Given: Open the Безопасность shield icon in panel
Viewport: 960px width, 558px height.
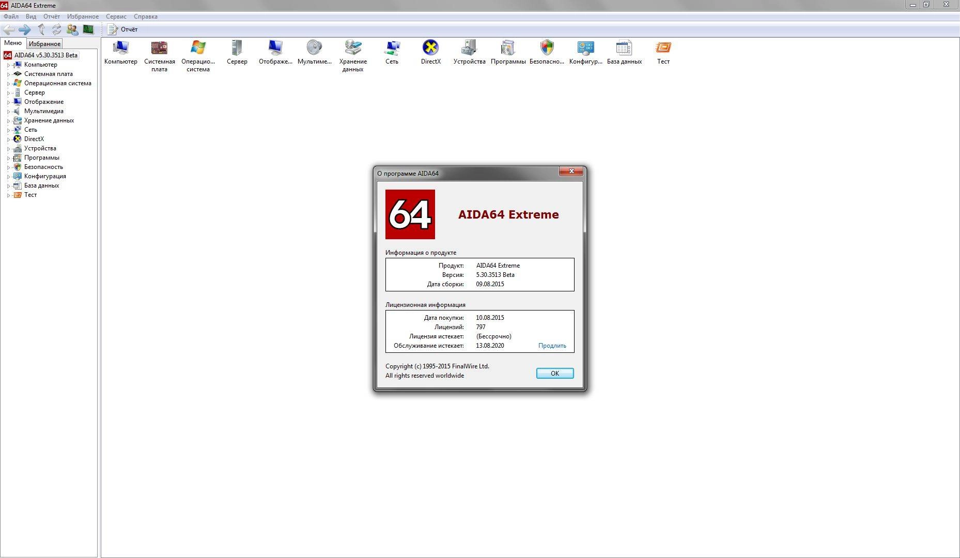Looking at the screenshot, I should [547, 52].
